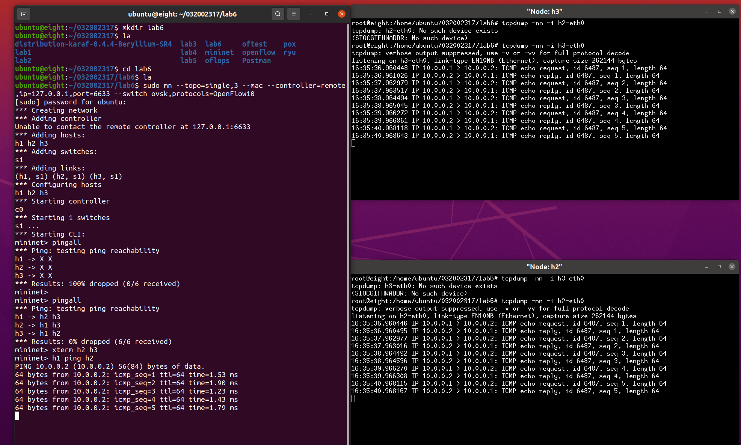Close the "Node: h3" xterm window
The height and width of the screenshot is (445, 741).
732,12
